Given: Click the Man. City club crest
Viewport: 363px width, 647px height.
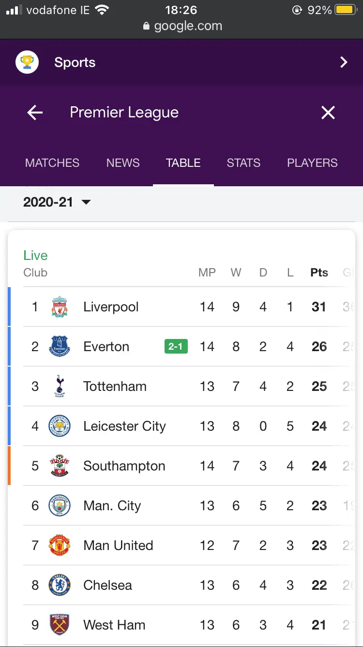Looking at the screenshot, I should pos(60,506).
